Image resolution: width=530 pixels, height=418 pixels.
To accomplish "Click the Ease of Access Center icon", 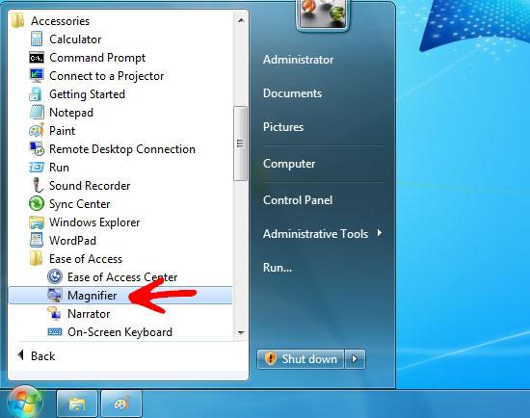I will (x=55, y=276).
